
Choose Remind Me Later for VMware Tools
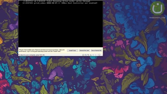[84, 50]
